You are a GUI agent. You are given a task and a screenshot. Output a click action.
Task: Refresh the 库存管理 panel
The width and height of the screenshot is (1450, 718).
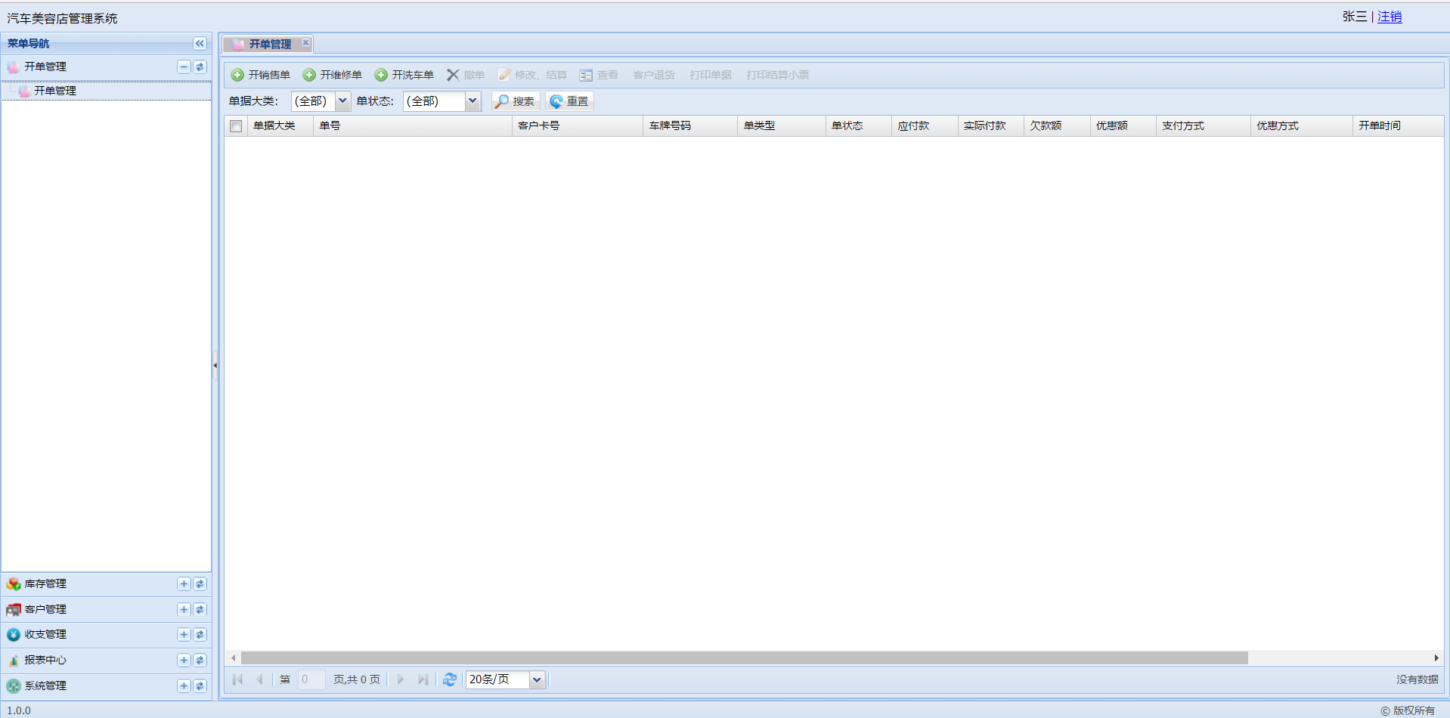tap(200, 584)
